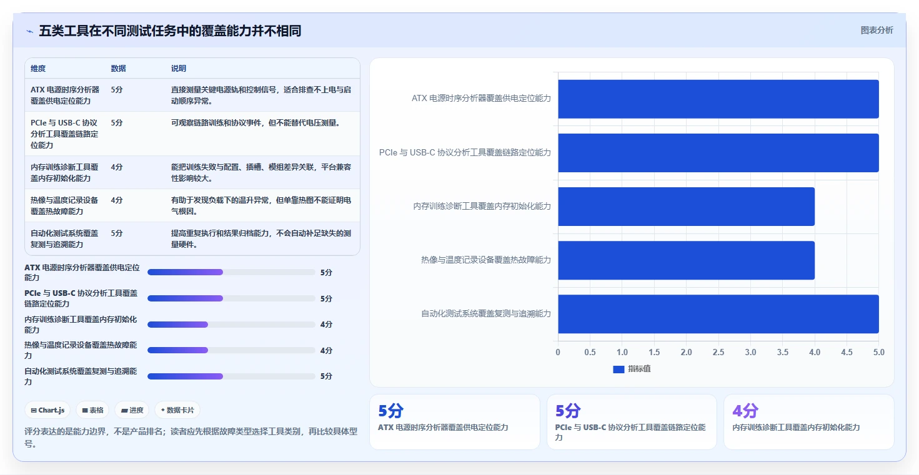
Task: Click the 内存训练诊断工具 name cell in the table
Action: click(65, 172)
